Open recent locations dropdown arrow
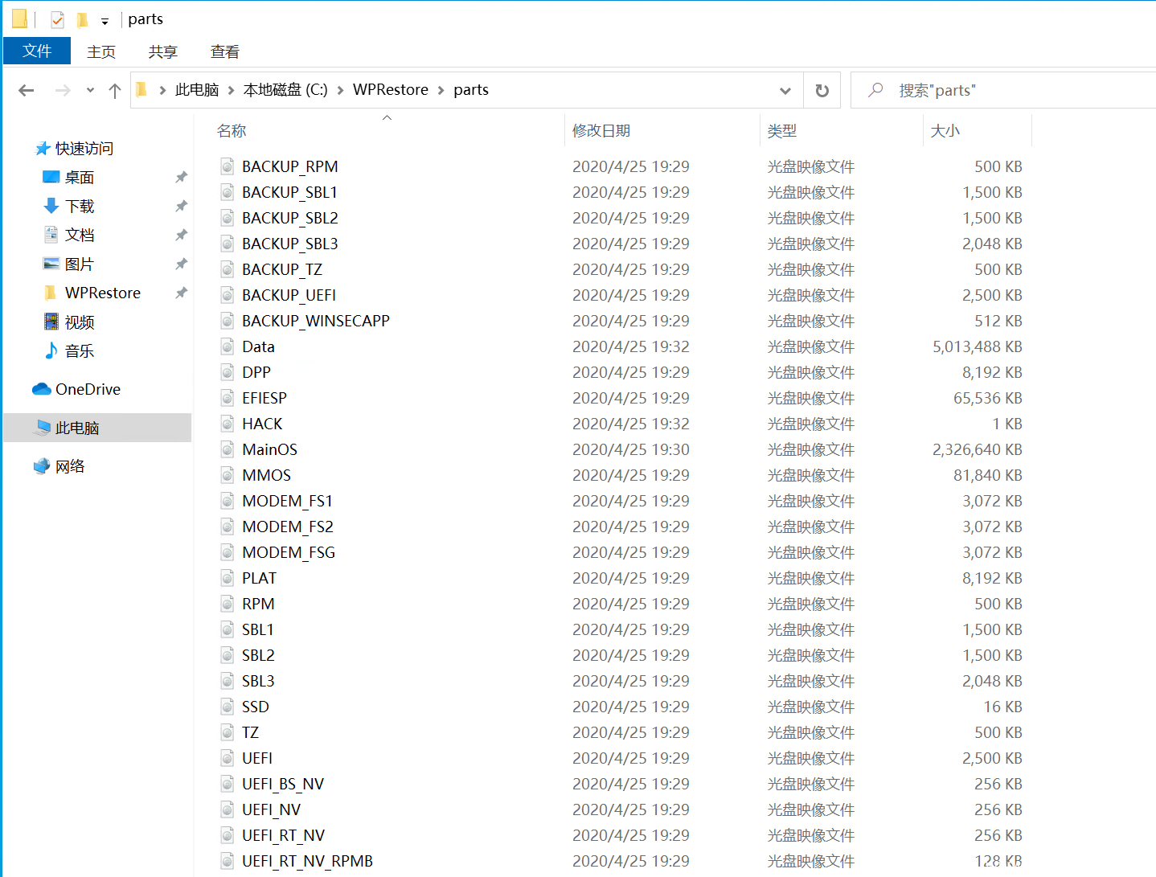Image resolution: width=1156 pixels, height=877 pixels. (90, 91)
